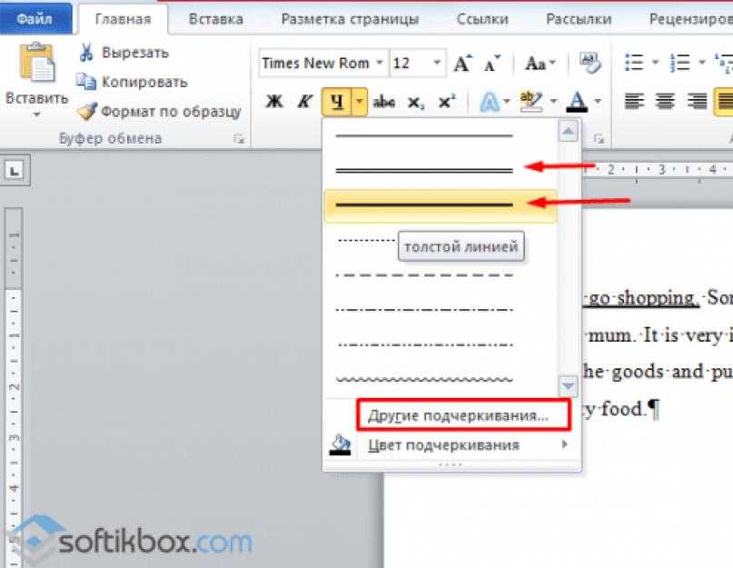
Task: Click clipboard group dialog launcher
Action: (238, 138)
